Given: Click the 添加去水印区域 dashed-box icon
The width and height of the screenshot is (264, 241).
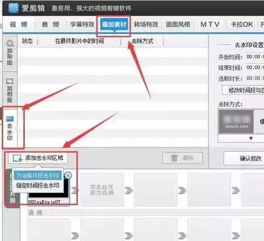Looking at the screenshot, I should click(x=18, y=158).
